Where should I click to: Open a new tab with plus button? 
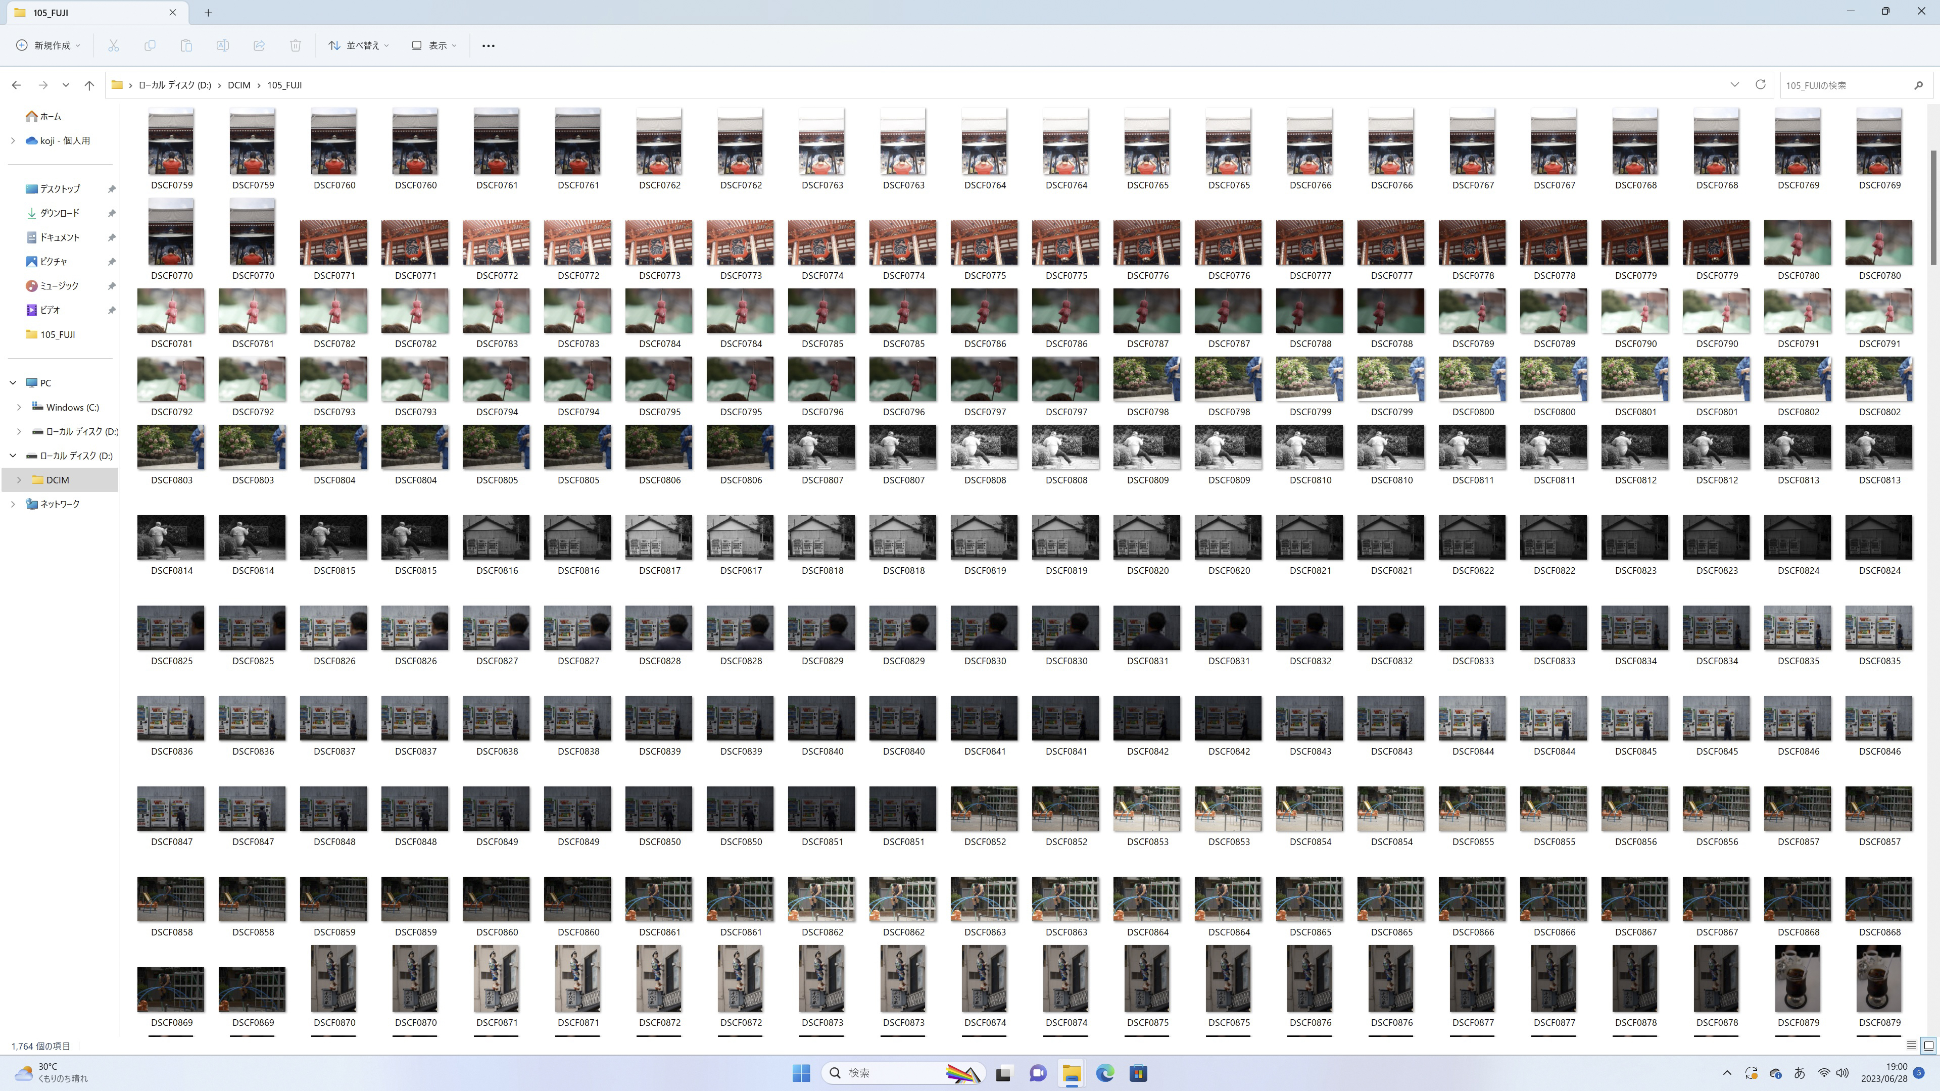pos(209,12)
